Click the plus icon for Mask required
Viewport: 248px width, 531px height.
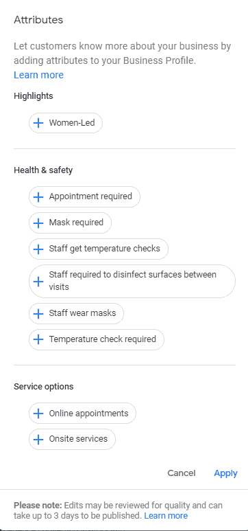38,223
